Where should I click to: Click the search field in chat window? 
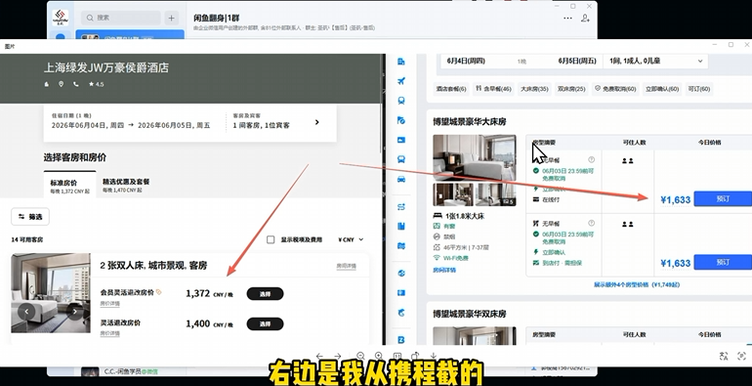coord(121,18)
